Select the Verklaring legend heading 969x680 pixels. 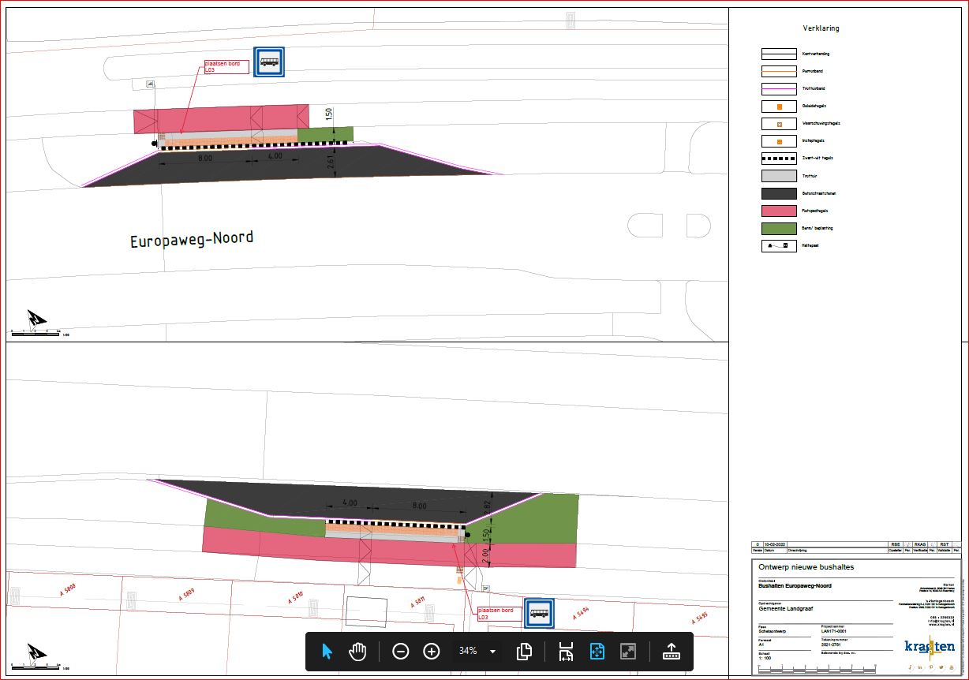coord(821,28)
